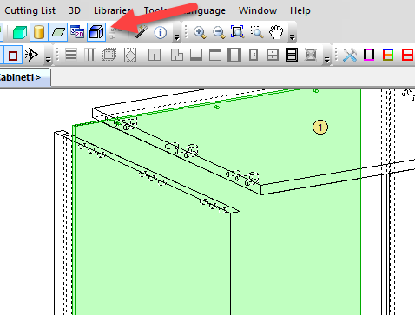Click the multicolor divided rectangle icon
The height and width of the screenshot is (315, 415).
tap(388, 55)
